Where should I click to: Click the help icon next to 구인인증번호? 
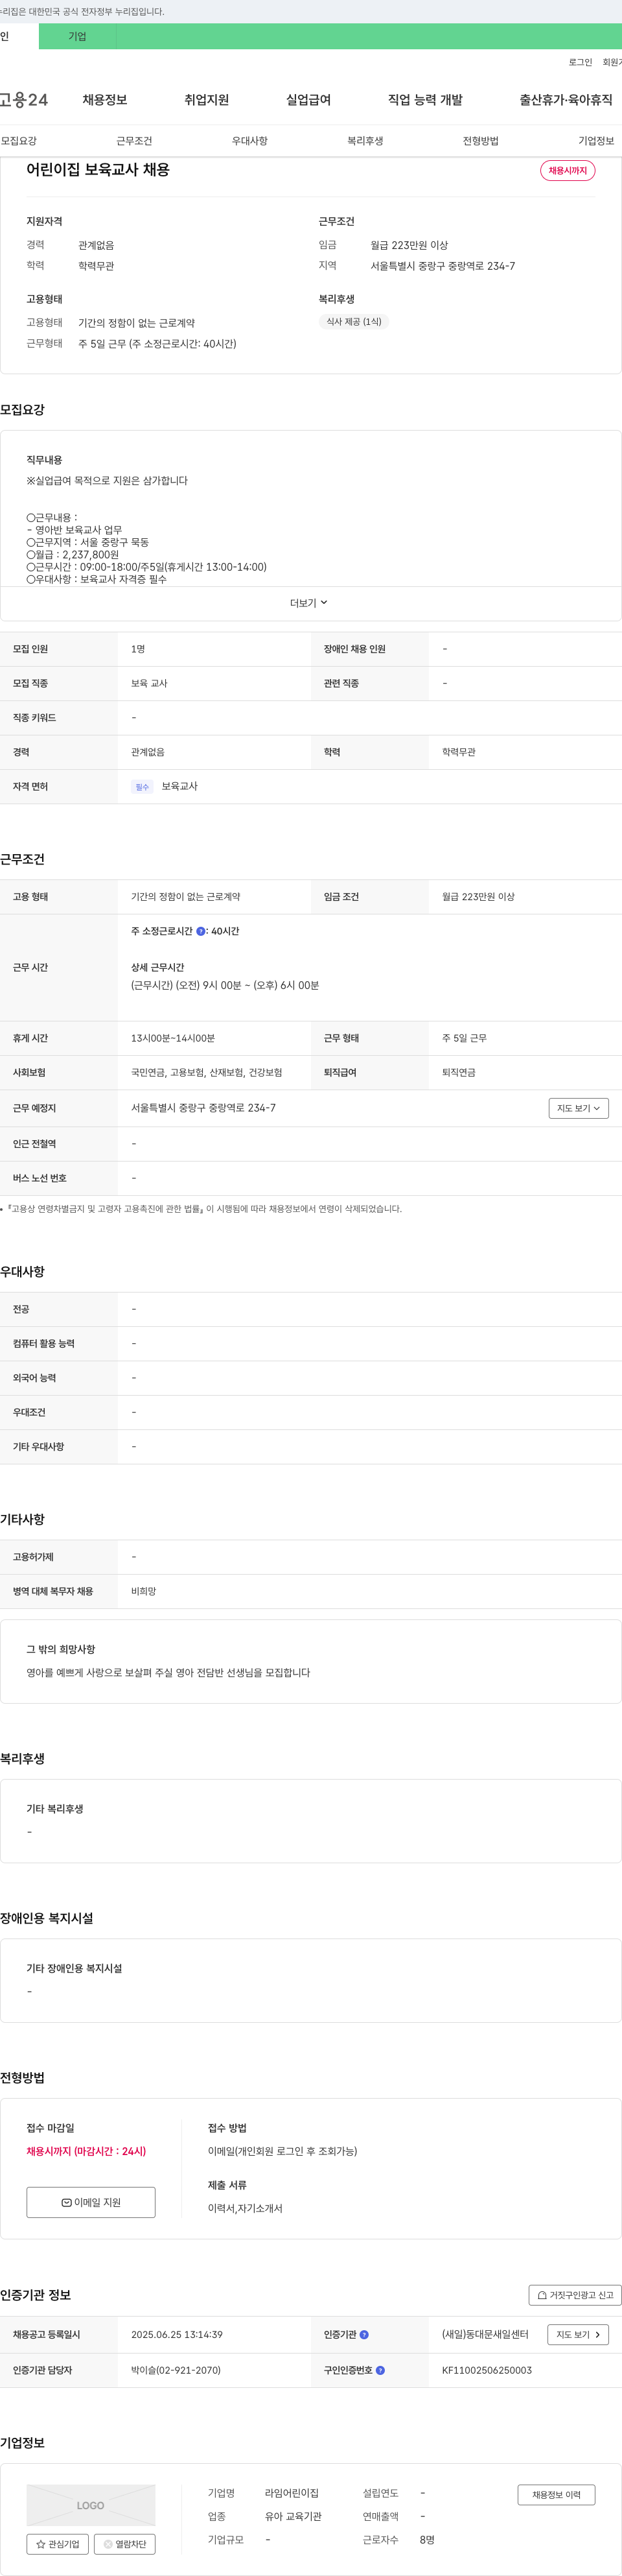(x=380, y=2371)
